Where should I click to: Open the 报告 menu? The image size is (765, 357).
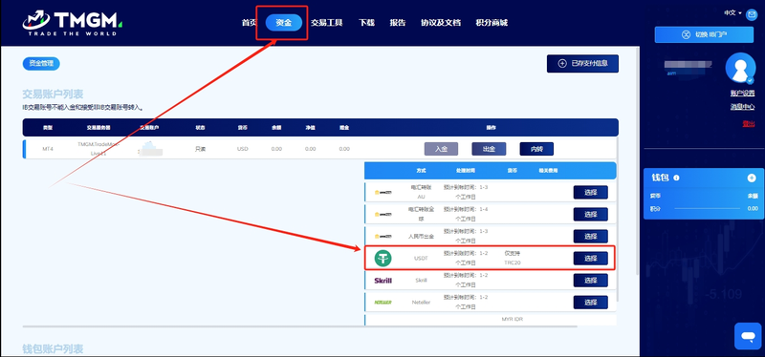click(x=398, y=22)
